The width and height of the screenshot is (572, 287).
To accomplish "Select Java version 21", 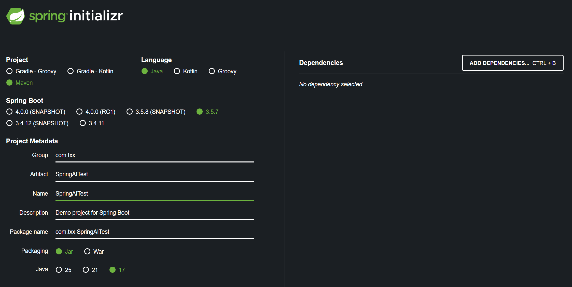I will pyautogui.click(x=86, y=270).
